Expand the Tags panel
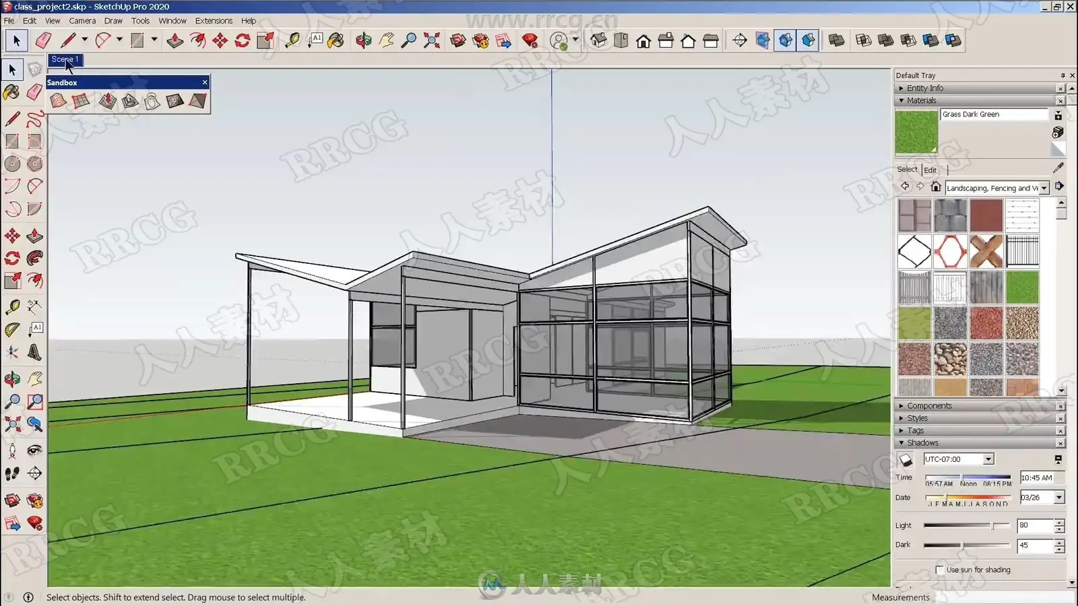Screen dimensions: 1078x606 [x=901, y=431]
